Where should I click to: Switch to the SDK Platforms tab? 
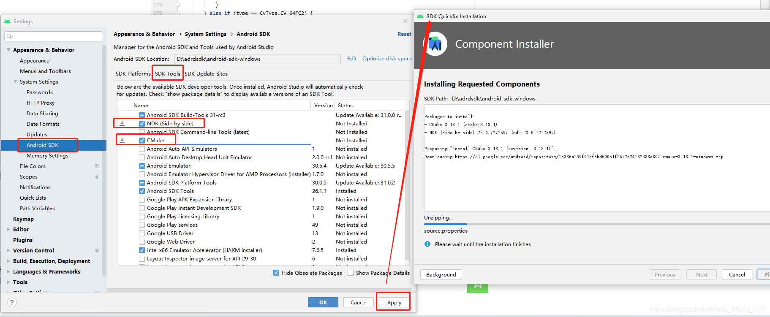[133, 74]
